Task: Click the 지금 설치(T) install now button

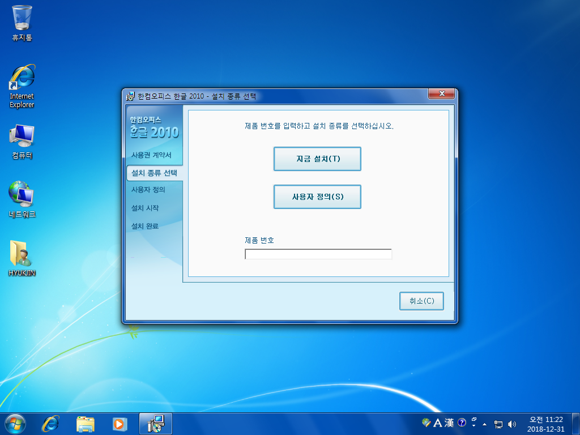Action: [317, 159]
